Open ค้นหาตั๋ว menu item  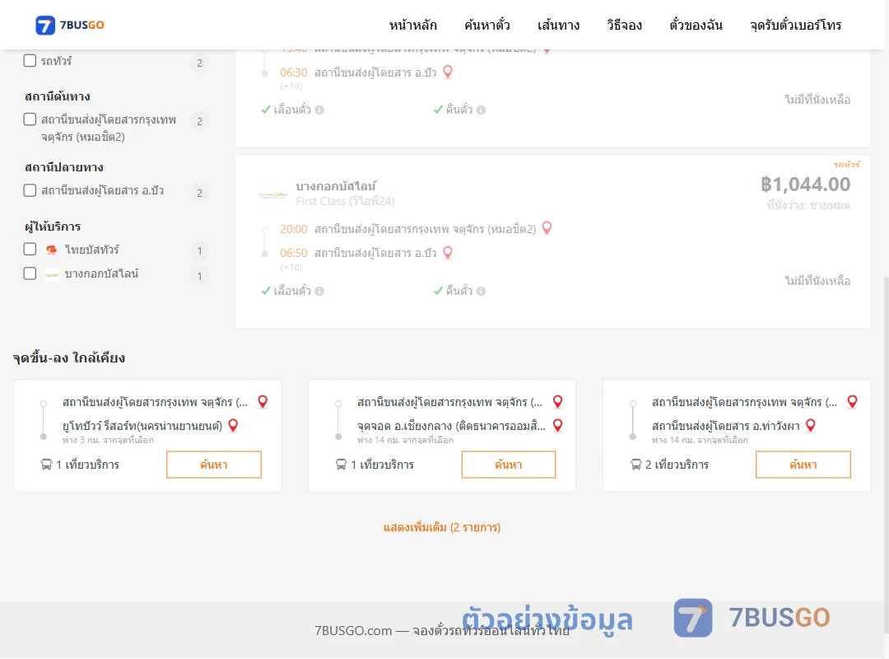tap(487, 25)
